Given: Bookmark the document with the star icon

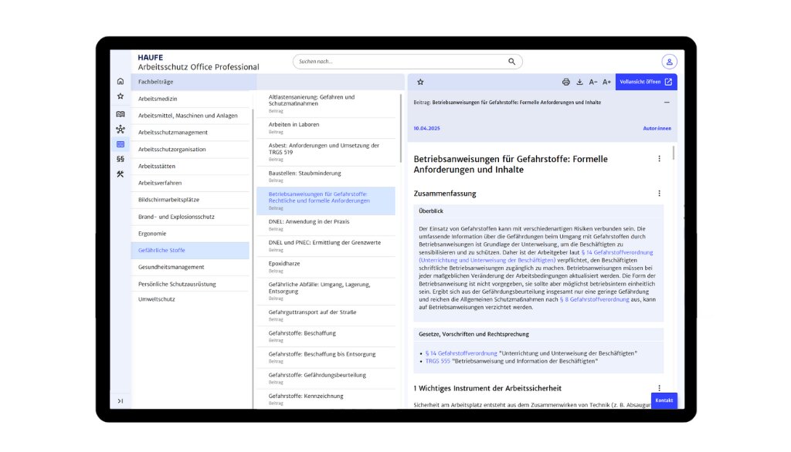Looking at the screenshot, I should [x=420, y=82].
